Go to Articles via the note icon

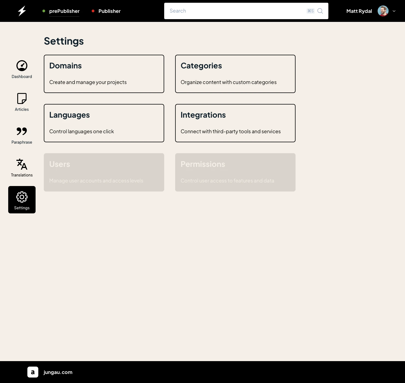tap(22, 98)
